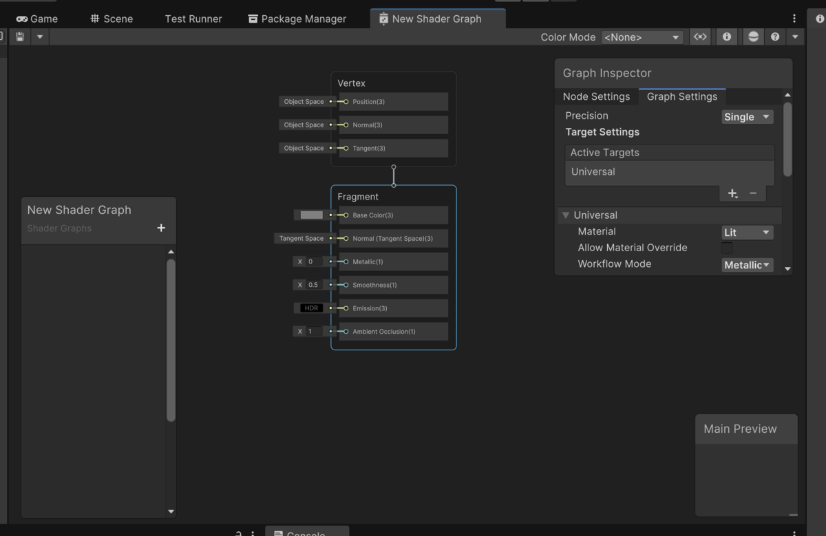Select the Base Color(3) fragment block
The width and height of the screenshot is (826, 536).
[x=393, y=215]
